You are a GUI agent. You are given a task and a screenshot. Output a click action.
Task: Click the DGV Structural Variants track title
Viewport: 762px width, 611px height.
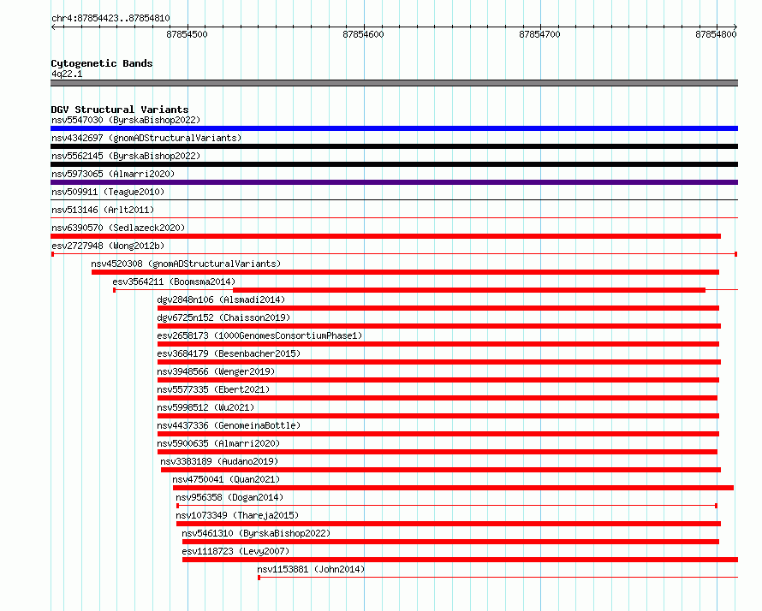coord(120,110)
